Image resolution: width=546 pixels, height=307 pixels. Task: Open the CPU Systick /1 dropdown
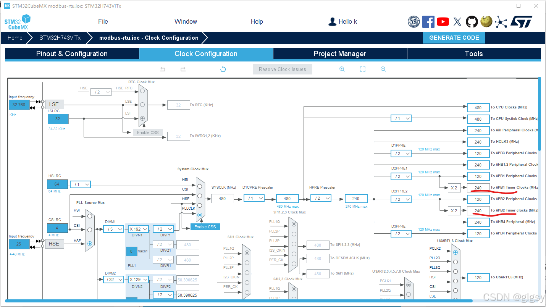point(401,119)
